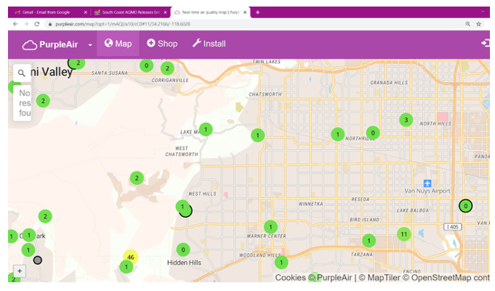Click the small gray sensor dot
The image size is (495, 291).
(38, 260)
